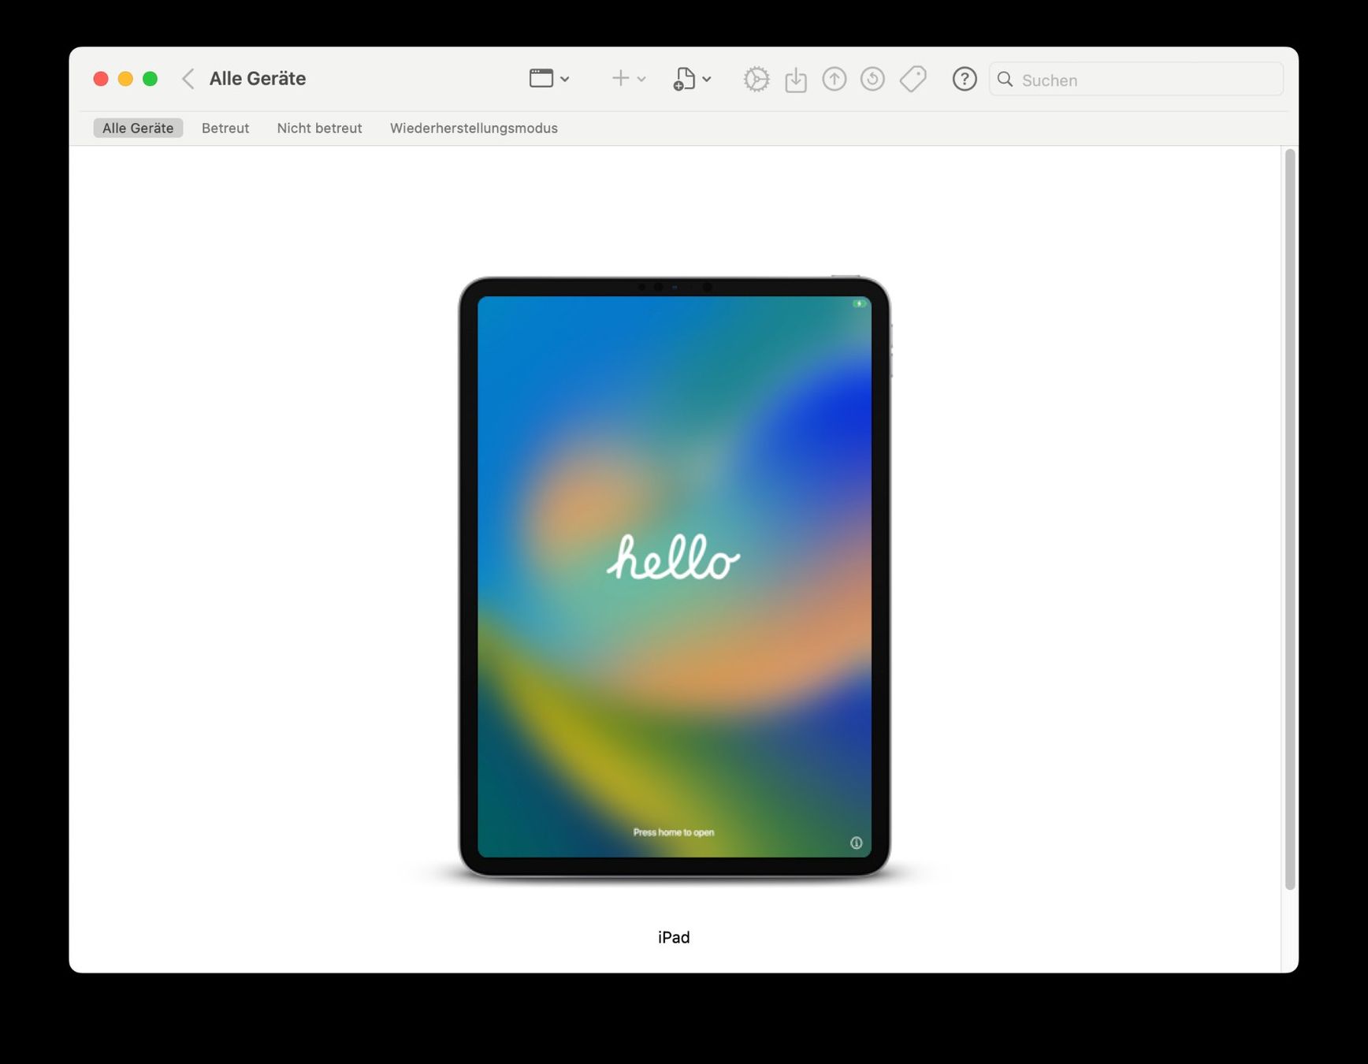Open the view mode window icon menu

point(549,78)
